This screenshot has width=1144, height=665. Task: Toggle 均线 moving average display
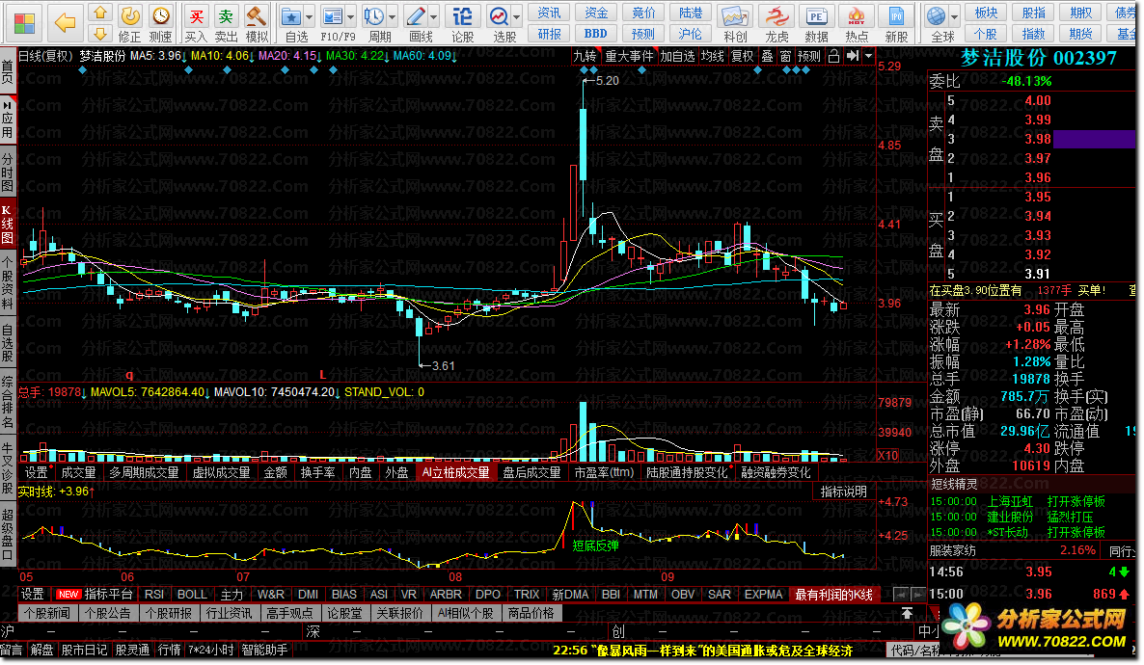click(713, 56)
